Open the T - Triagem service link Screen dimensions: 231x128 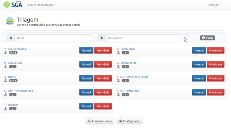click(11, 105)
